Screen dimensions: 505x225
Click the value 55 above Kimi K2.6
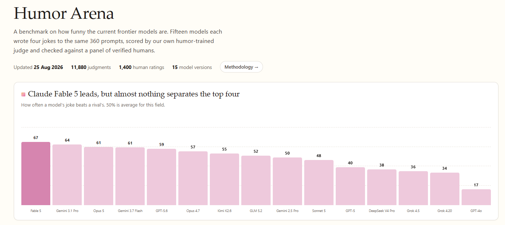[x=225, y=150]
